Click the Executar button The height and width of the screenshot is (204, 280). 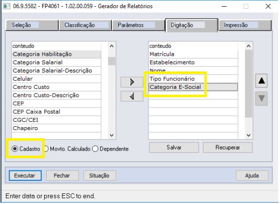click(25, 176)
